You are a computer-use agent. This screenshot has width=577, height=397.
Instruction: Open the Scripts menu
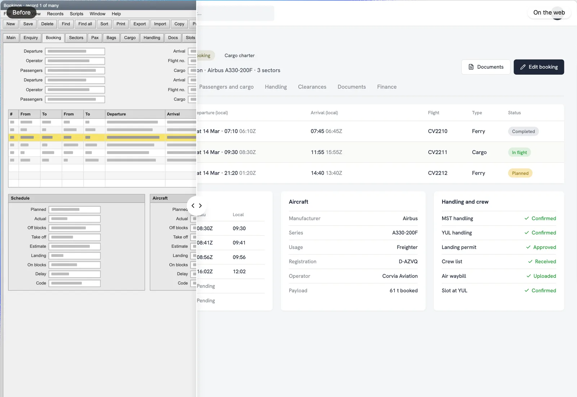click(x=76, y=14)
